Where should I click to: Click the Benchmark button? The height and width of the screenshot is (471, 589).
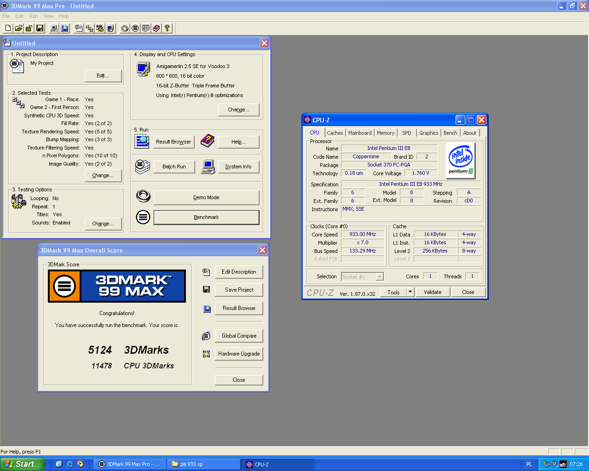coord(206,217)
